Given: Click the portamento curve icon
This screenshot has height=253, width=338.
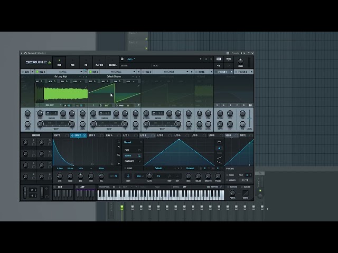Looking at the screenshot, I should pyautogui.click(x=245, y=193).
